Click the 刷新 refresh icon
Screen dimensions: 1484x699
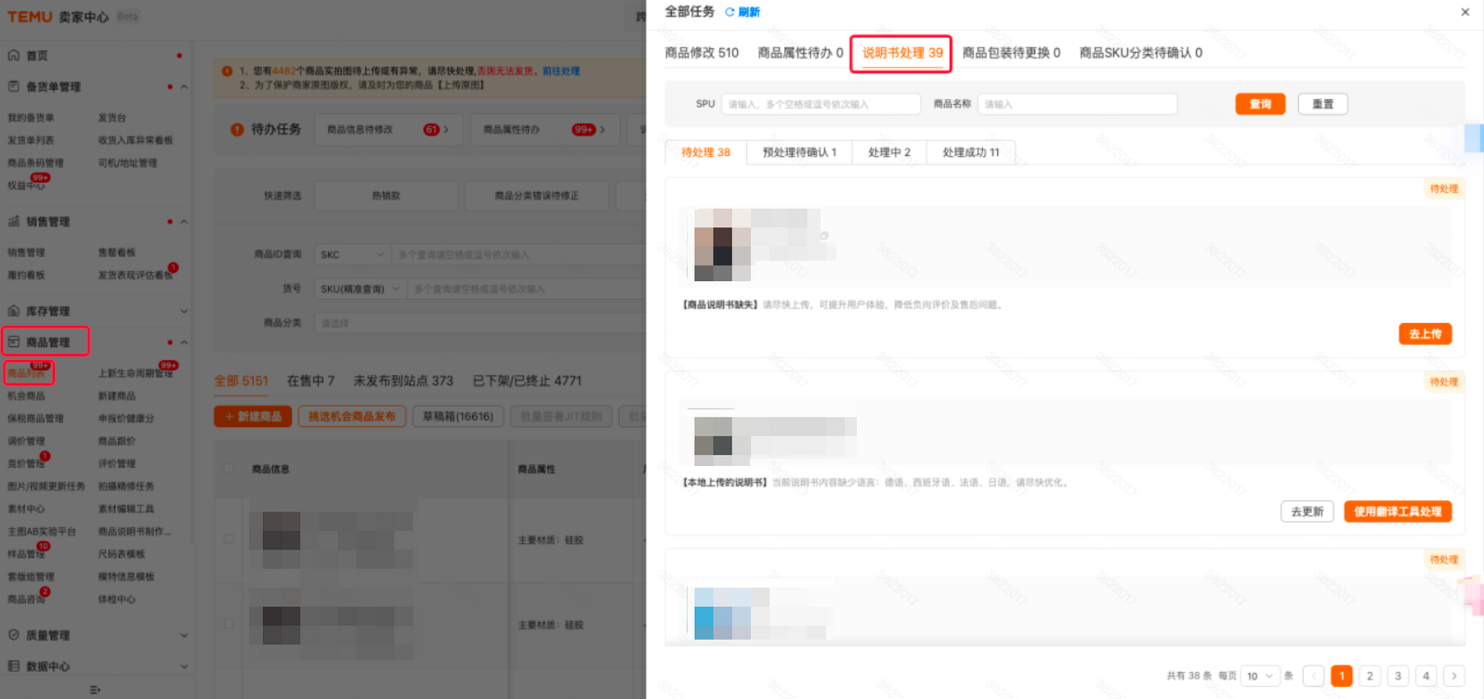coord(729,12)
